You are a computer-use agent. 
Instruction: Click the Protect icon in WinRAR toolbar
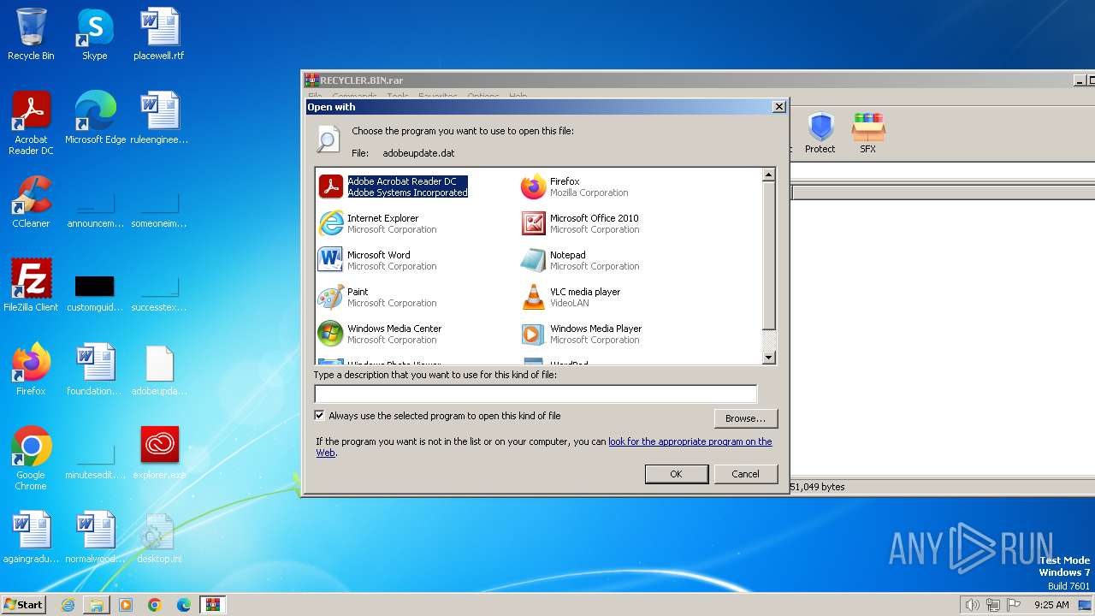[820, 133]
